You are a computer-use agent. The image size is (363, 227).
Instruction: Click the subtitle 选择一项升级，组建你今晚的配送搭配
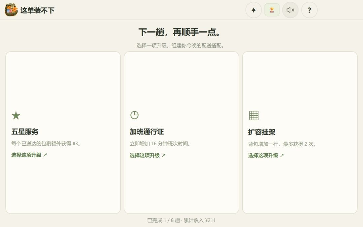[180, 46]
